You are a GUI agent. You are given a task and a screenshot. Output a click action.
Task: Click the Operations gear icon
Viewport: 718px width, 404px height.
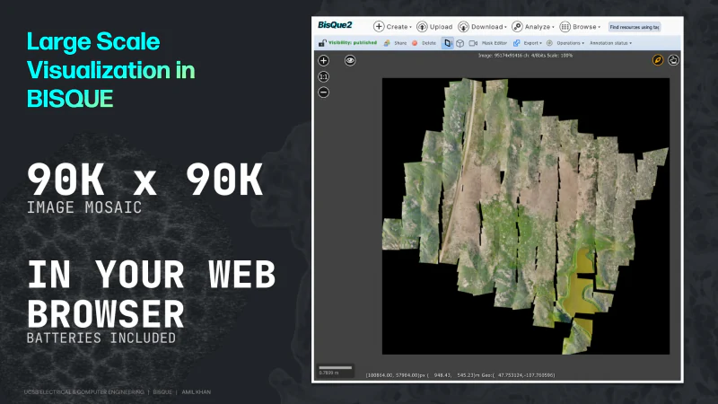point(549,43)
